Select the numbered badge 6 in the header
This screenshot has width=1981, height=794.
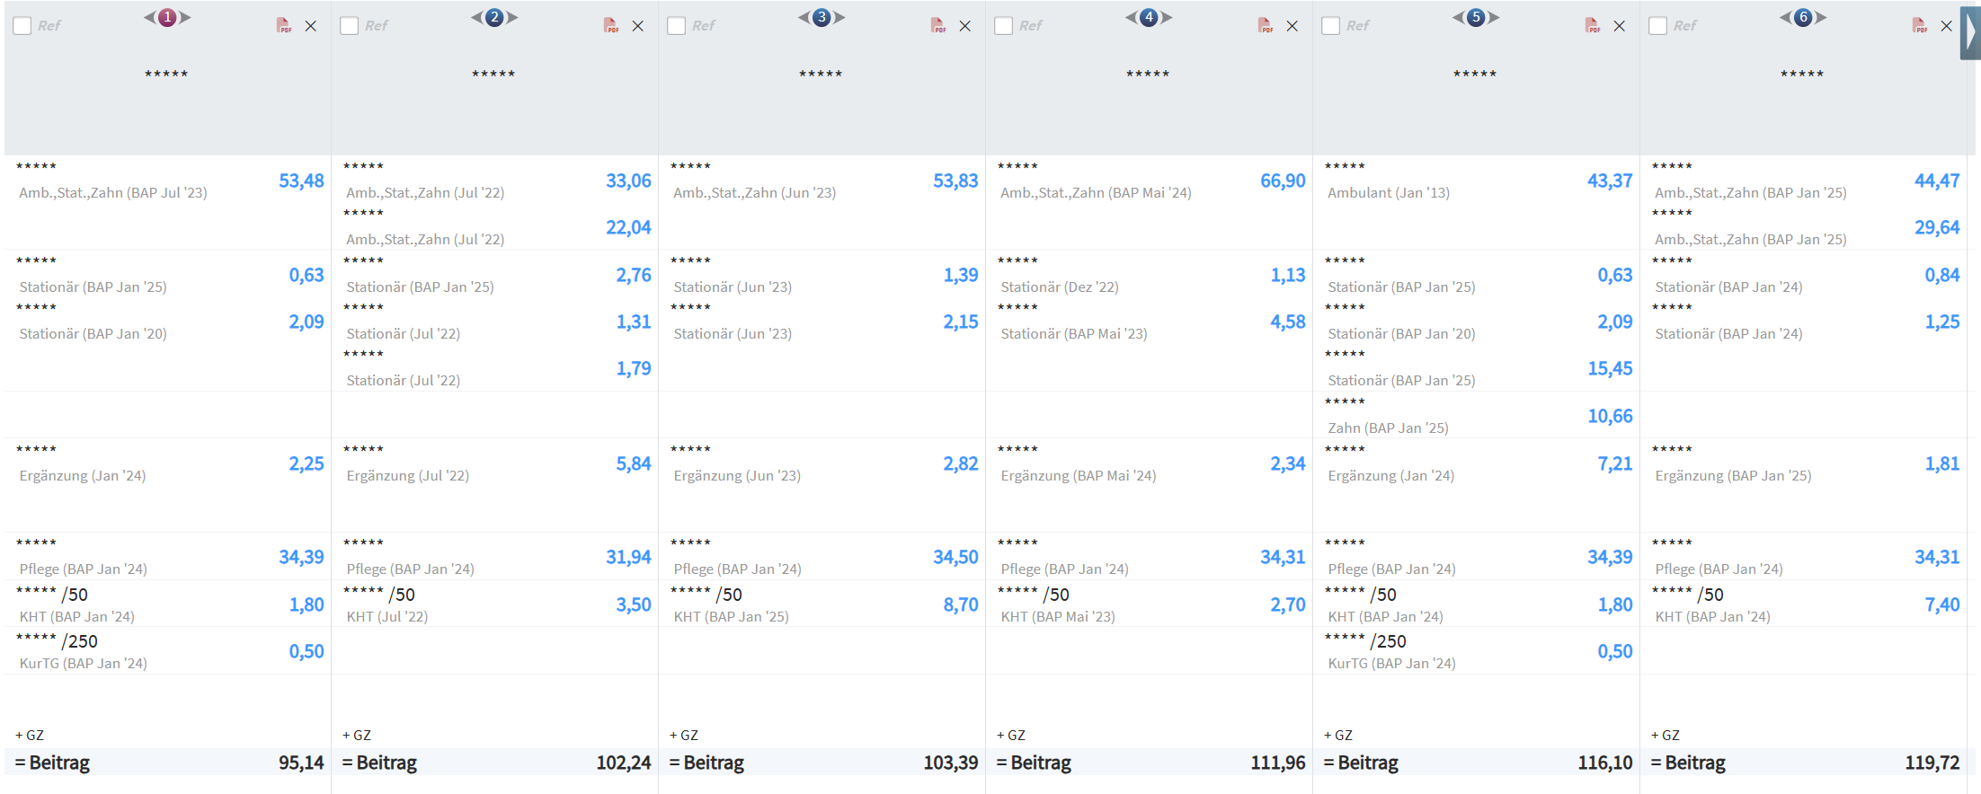[1803, 17]
